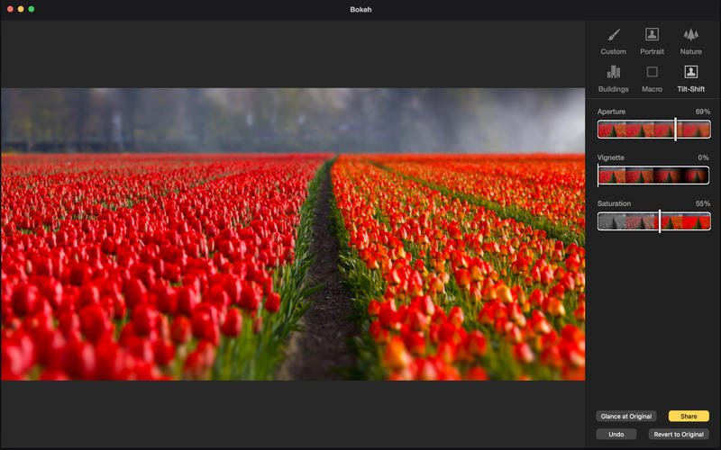Adjust the Aperture slider strip
721x450 pixels.
(x=654, y=130)
